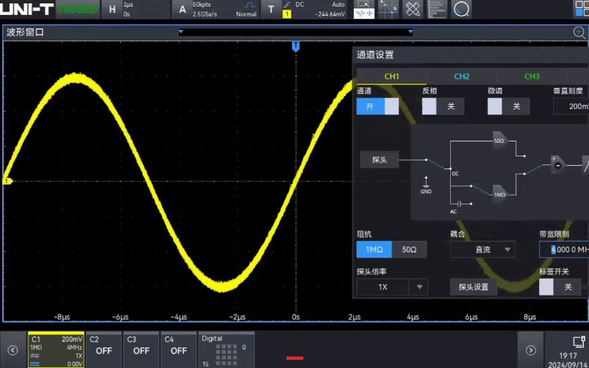The height and width of the screenshot is (368, 589).
Task: Toggle the 反相 invert switch
Action: coord(443,106)
